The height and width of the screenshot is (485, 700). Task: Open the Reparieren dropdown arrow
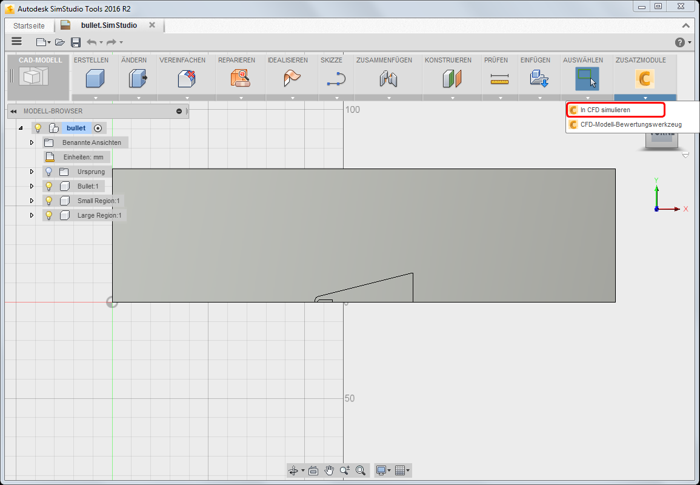(241, 98)
